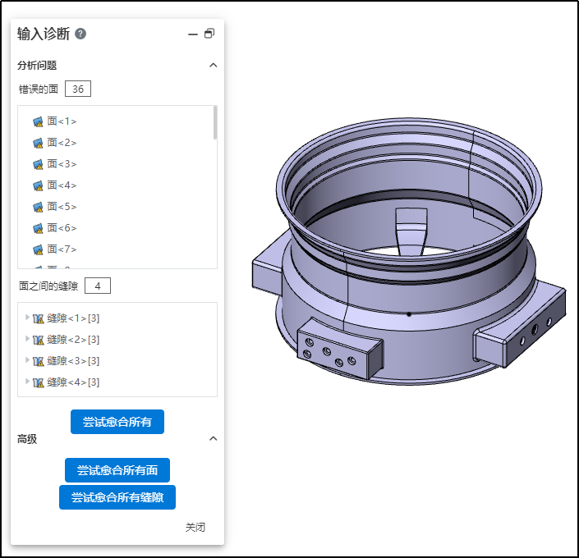Click the faulty faces list scrollbar
This screenshot has height=558, width=579.
click(215, 123)
